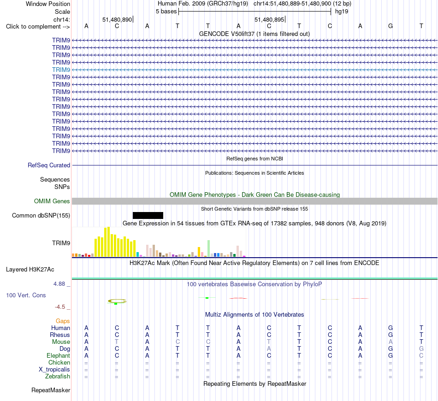Click '100 vertebrates Basewise Conservation by PhyloP'
Image resolution: width=438 pixels, height=401 pixels.
pos(255,284)
